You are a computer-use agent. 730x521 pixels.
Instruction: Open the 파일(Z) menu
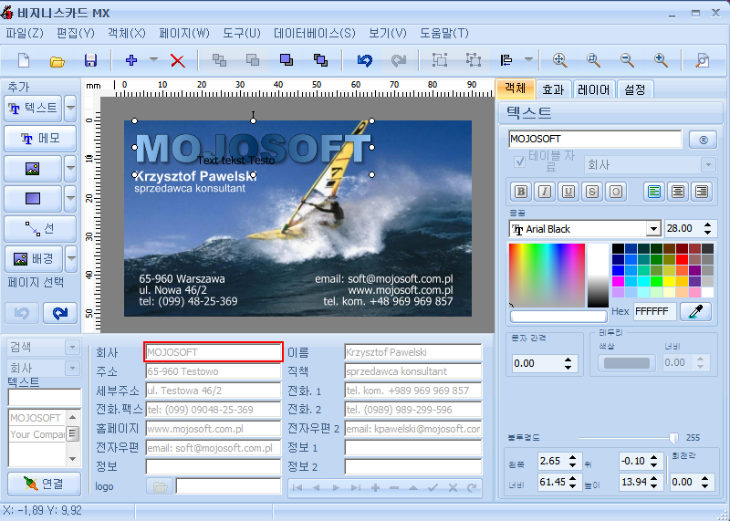pos(25,34)
